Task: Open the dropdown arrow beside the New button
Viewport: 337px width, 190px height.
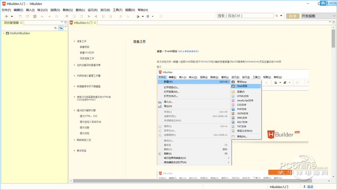Action: [12, 16]
